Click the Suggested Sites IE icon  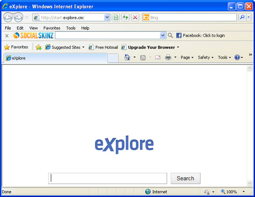click(x=48, y=47)
